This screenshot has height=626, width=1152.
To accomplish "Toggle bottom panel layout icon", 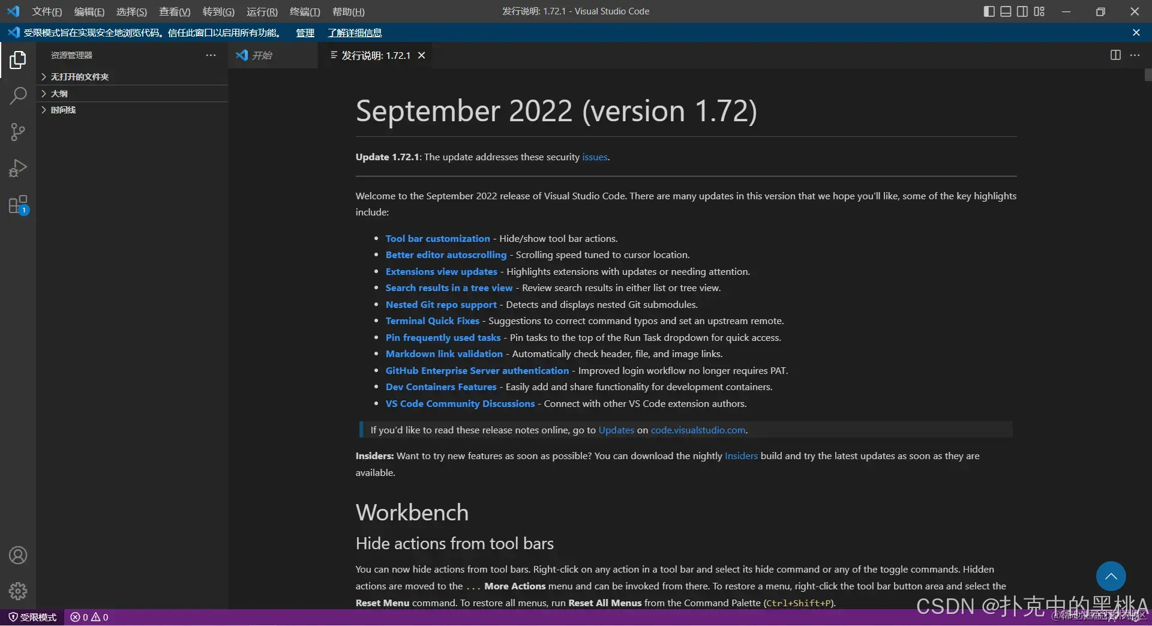I will point(1006,11).
